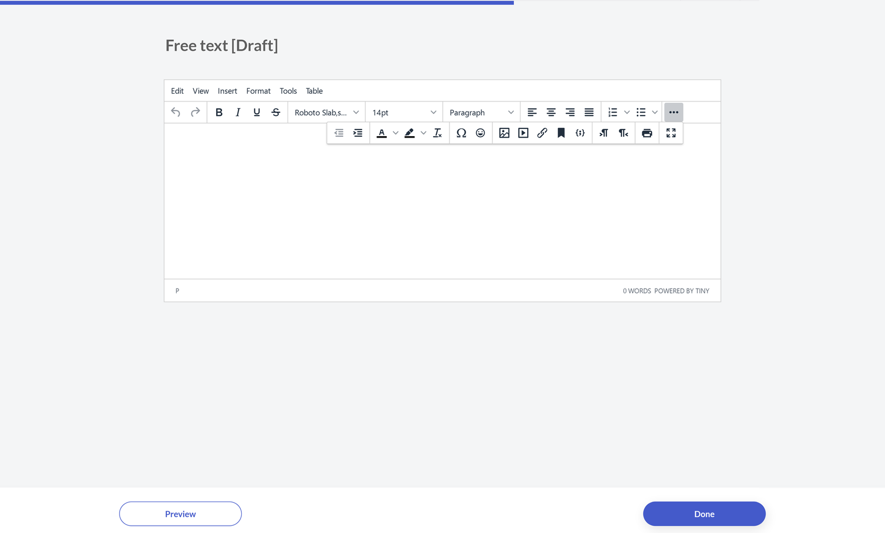Image resolution: width=885 pixels, height=533 pixels.
Task: Open the Insert menu
Action: pos(227,91)
